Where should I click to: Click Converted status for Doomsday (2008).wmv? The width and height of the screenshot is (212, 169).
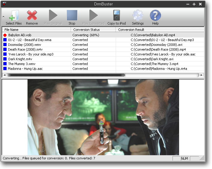tap(80, 45)
